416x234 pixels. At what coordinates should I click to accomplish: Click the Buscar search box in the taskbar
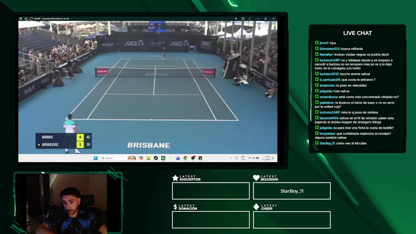click(118, 158)
